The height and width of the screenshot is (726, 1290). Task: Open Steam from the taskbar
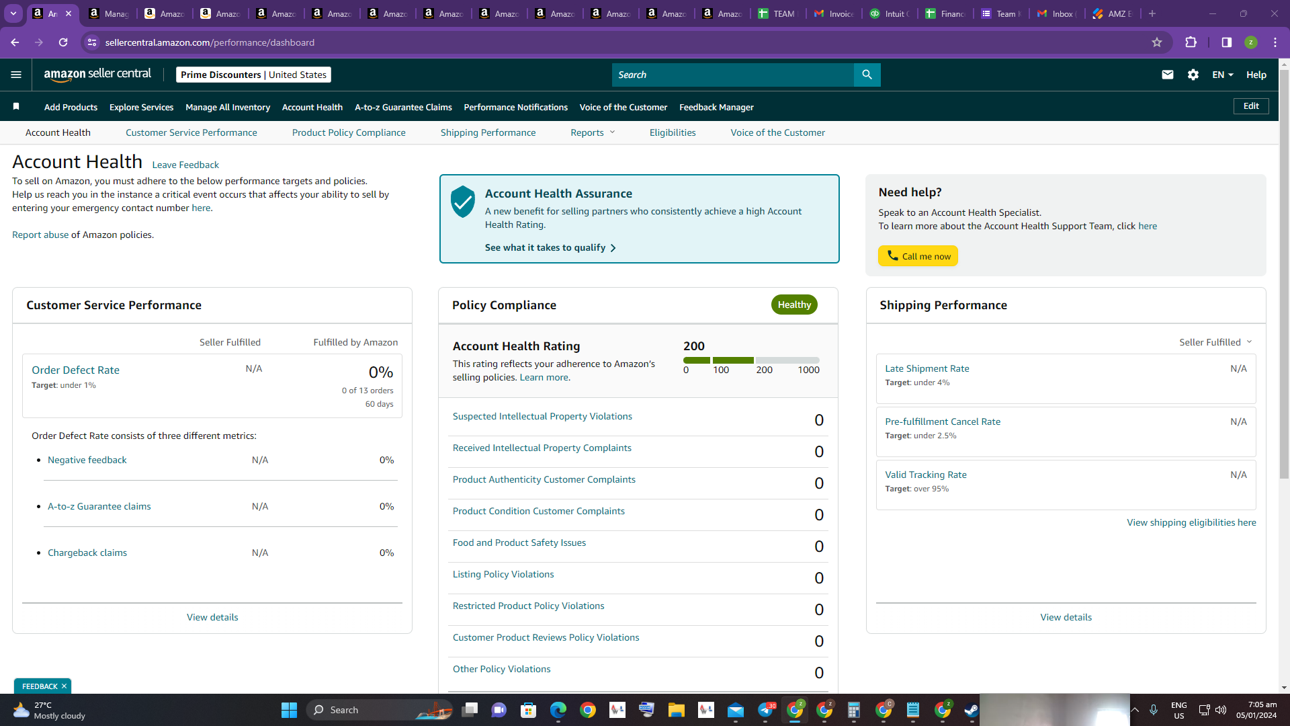[972, 710]
